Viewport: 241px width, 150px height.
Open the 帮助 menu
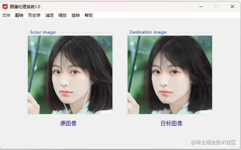click(x=89, y=15)
